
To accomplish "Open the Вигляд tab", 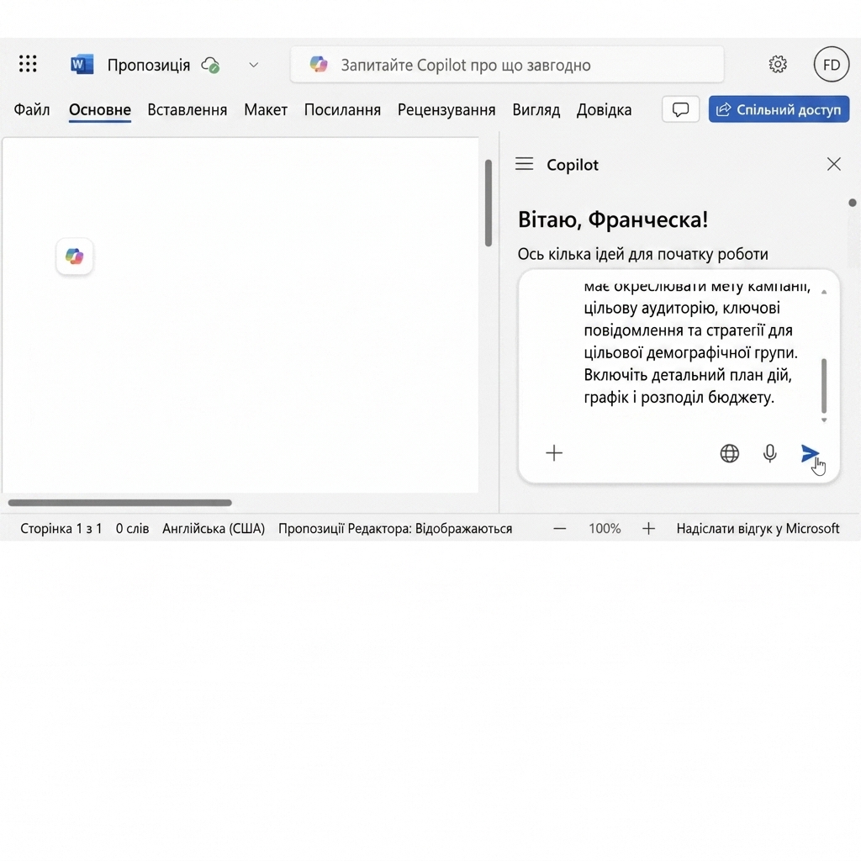I will coord(536,110).
